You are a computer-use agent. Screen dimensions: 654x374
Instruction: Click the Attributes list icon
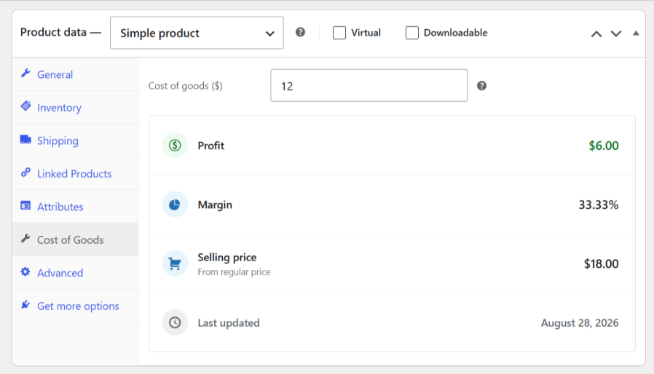[x=25, y=205]
